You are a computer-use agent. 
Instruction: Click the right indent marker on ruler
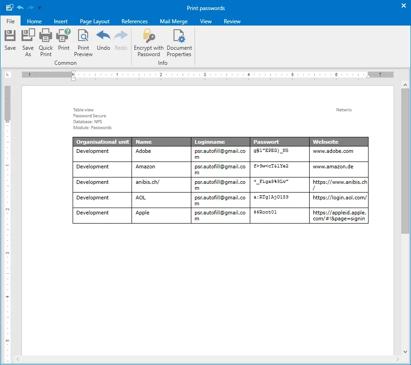(368, 76)
